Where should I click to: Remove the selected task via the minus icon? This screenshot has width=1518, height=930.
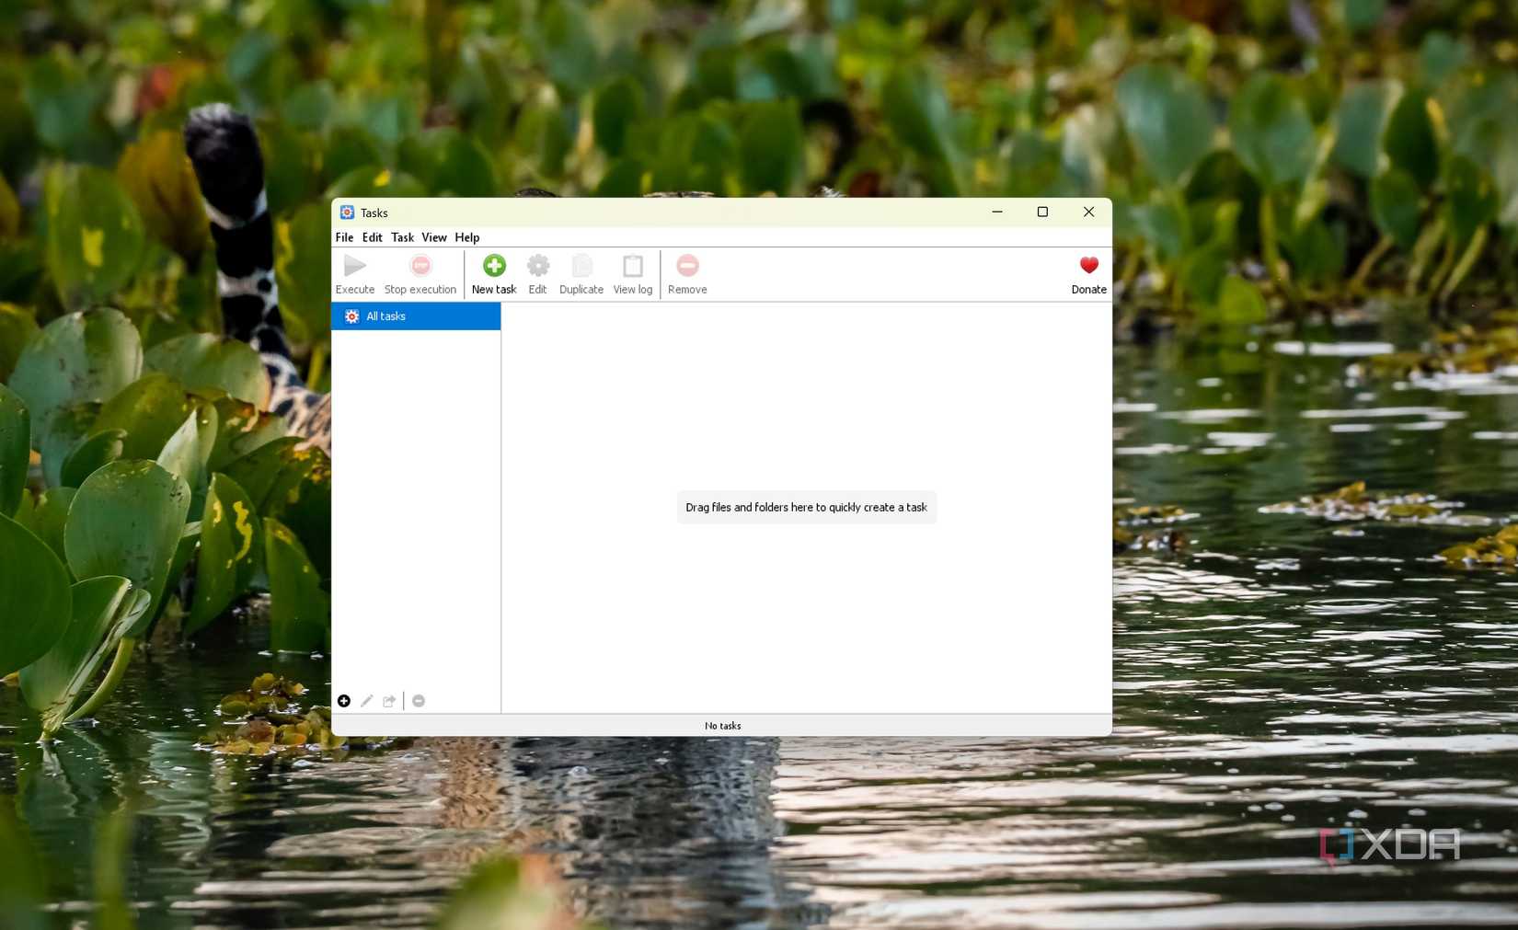tap(687, 265)
